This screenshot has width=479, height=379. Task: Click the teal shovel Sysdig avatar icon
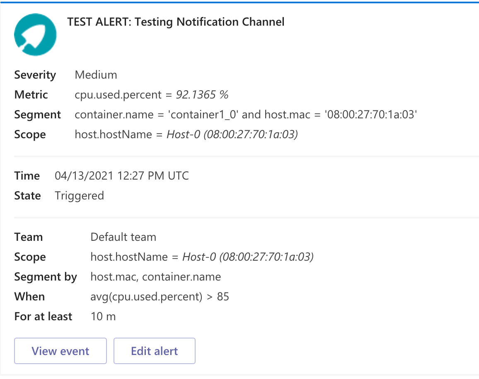pos(36,35)
